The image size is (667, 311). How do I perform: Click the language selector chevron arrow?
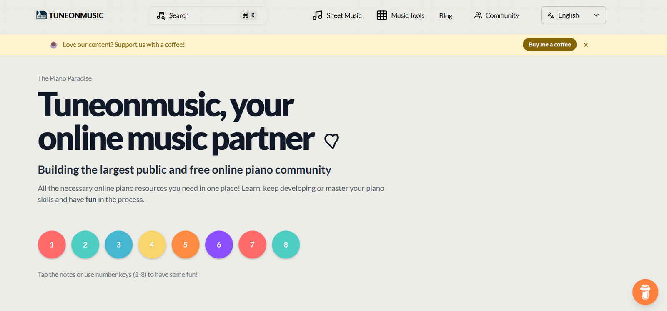pyautogui.click(x=596, y=15)
